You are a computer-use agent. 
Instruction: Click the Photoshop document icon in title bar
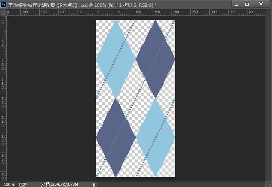(4, 4)
